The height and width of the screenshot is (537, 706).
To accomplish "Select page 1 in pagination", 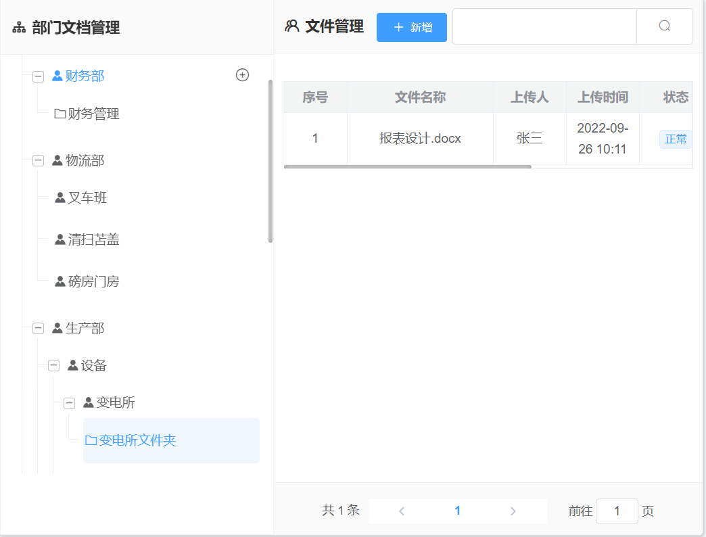I will coord(458,511).
